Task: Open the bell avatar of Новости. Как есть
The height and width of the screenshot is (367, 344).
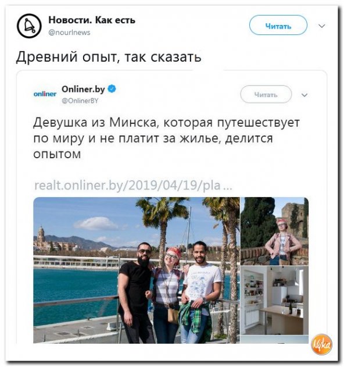Action: (x=29, y=26)
